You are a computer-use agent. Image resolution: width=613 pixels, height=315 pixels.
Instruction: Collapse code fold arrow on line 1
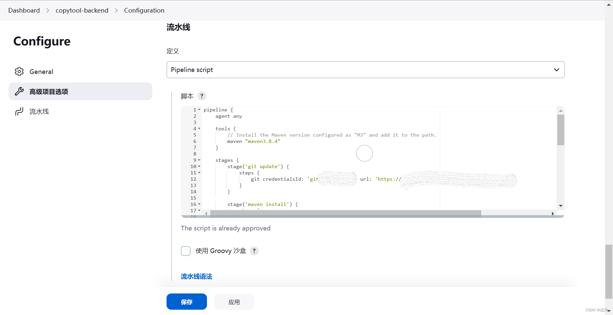199,110
